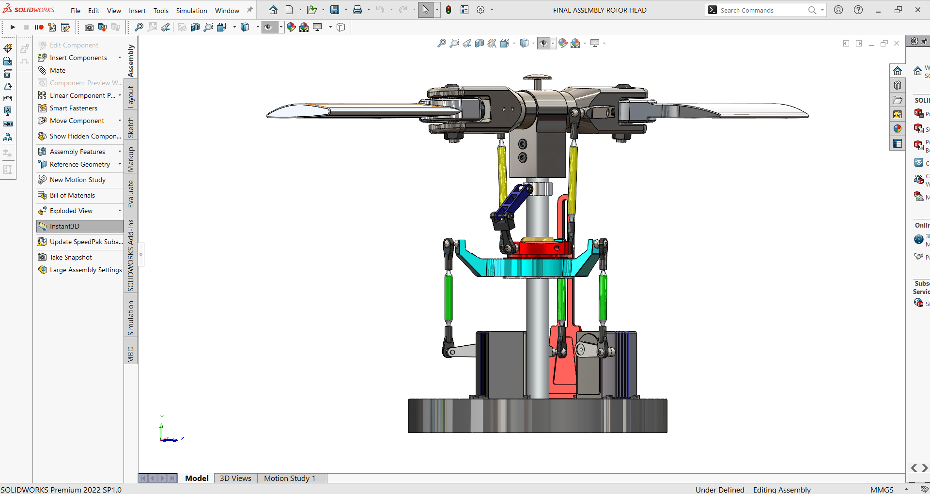This screenshot has width=930, height=494.
Task: Click the screen capture camera icon
Action: [89, 27]
